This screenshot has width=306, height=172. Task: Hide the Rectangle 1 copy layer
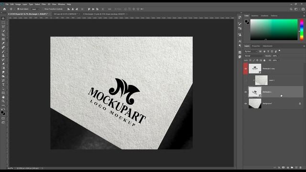[x=246, y=69]
